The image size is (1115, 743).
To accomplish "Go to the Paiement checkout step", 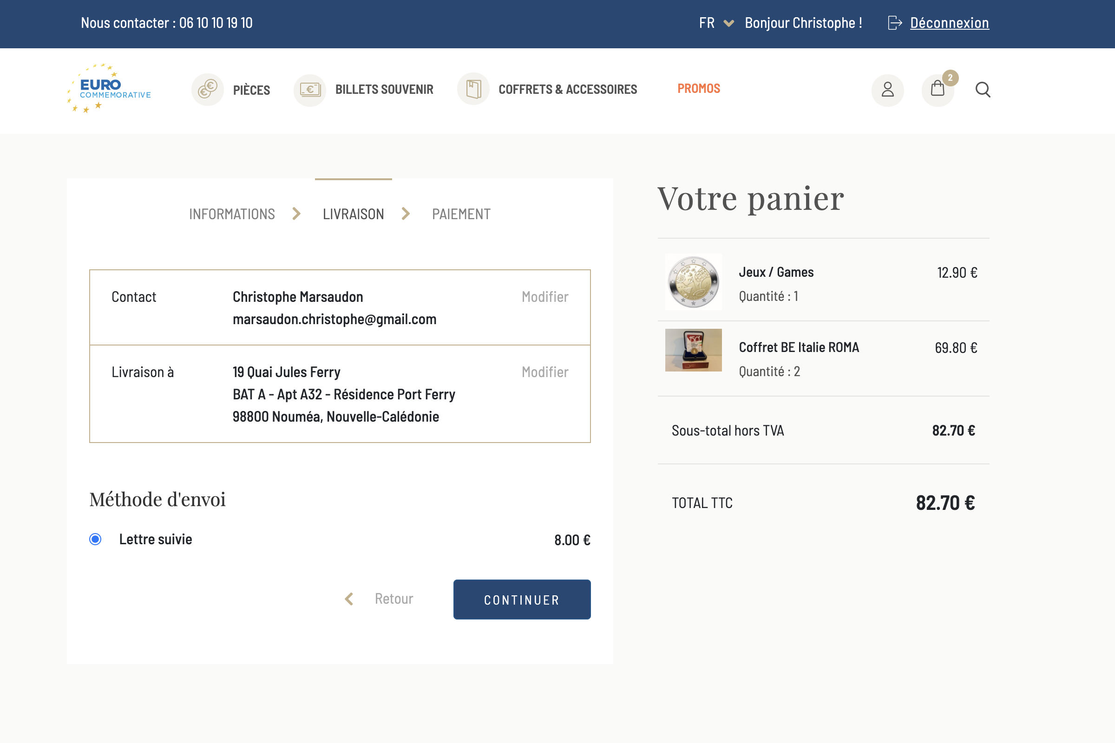I will point(461,214).
